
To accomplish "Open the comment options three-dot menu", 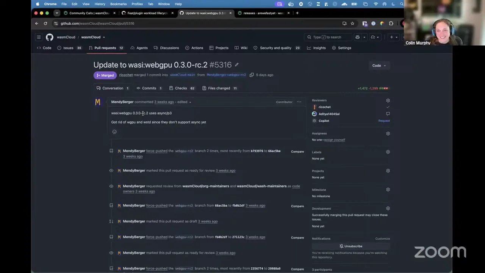I will point(299,102).
